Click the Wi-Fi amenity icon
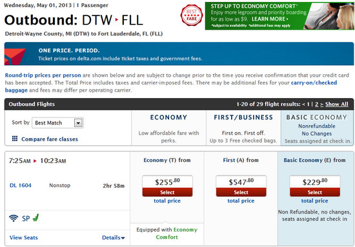 click(x=14, y=218)
